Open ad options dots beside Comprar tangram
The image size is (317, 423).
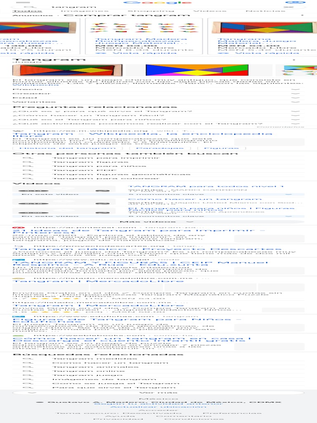point(302,15)
